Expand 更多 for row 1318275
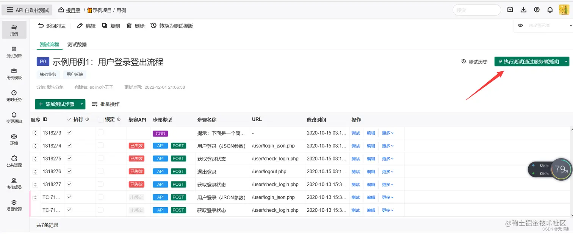Screen dimensions: 573x234 [x=388, y=159]
